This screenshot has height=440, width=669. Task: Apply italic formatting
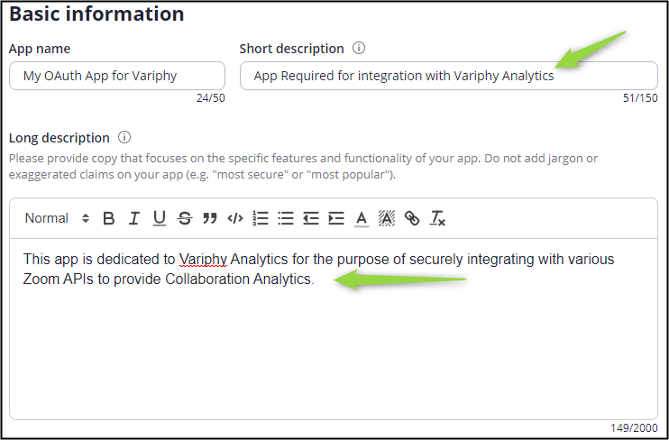[x=134, y=218]
